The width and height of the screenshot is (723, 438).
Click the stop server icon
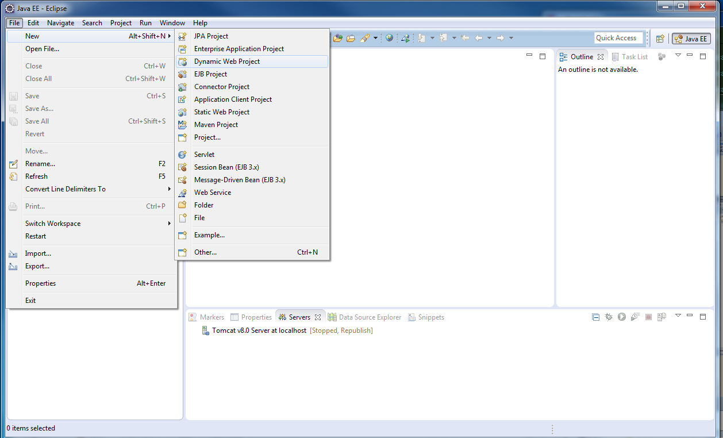click(x=648, y=317)
